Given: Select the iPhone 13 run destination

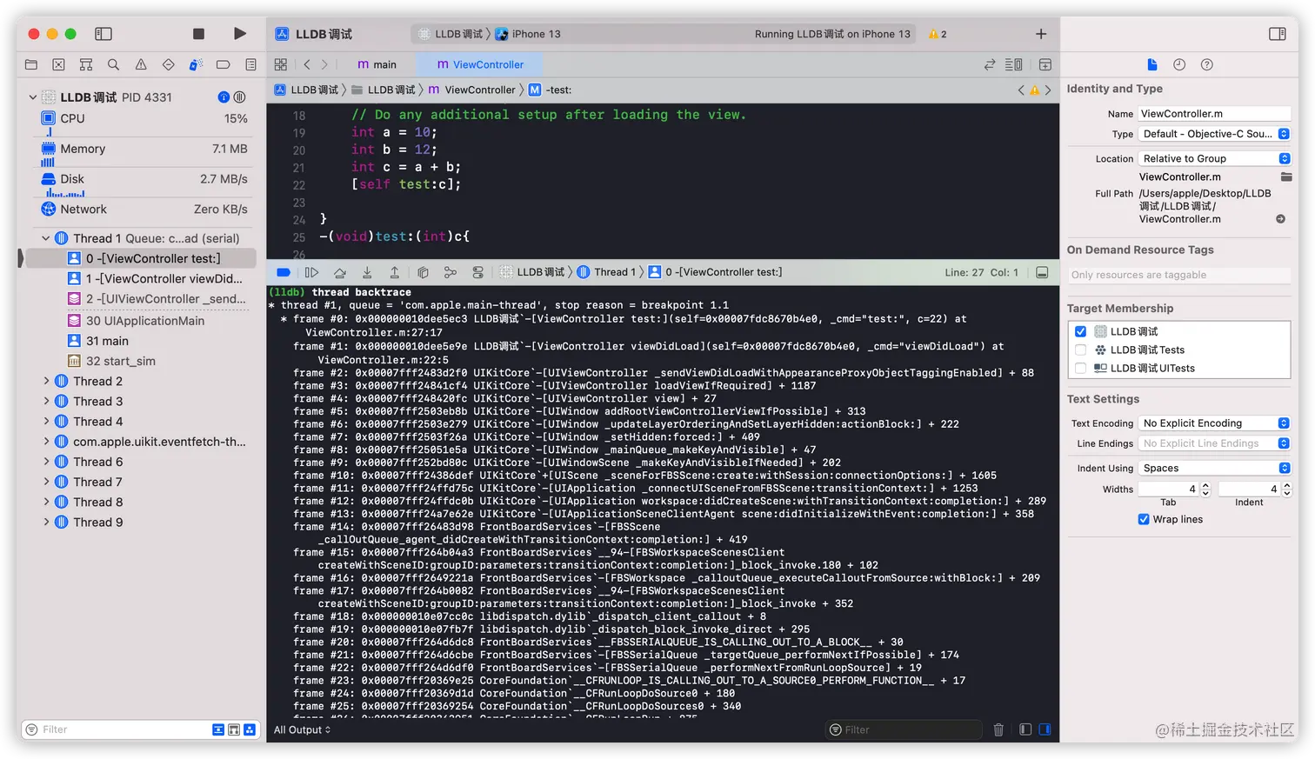Looking at the screenshot, I should coord(528,34).
